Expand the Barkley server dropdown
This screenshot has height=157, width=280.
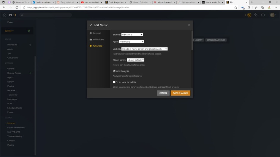point(9,31)
